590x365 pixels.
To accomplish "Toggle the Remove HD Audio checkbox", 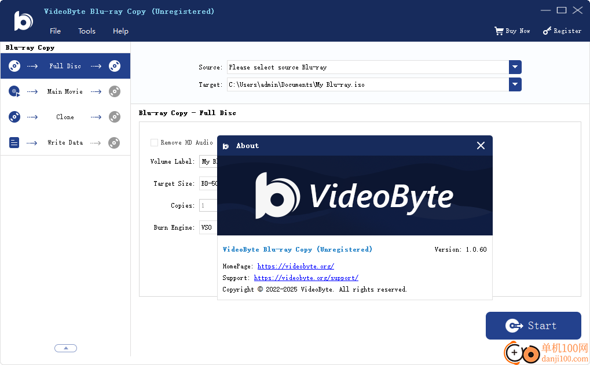I will click(154, 142).
